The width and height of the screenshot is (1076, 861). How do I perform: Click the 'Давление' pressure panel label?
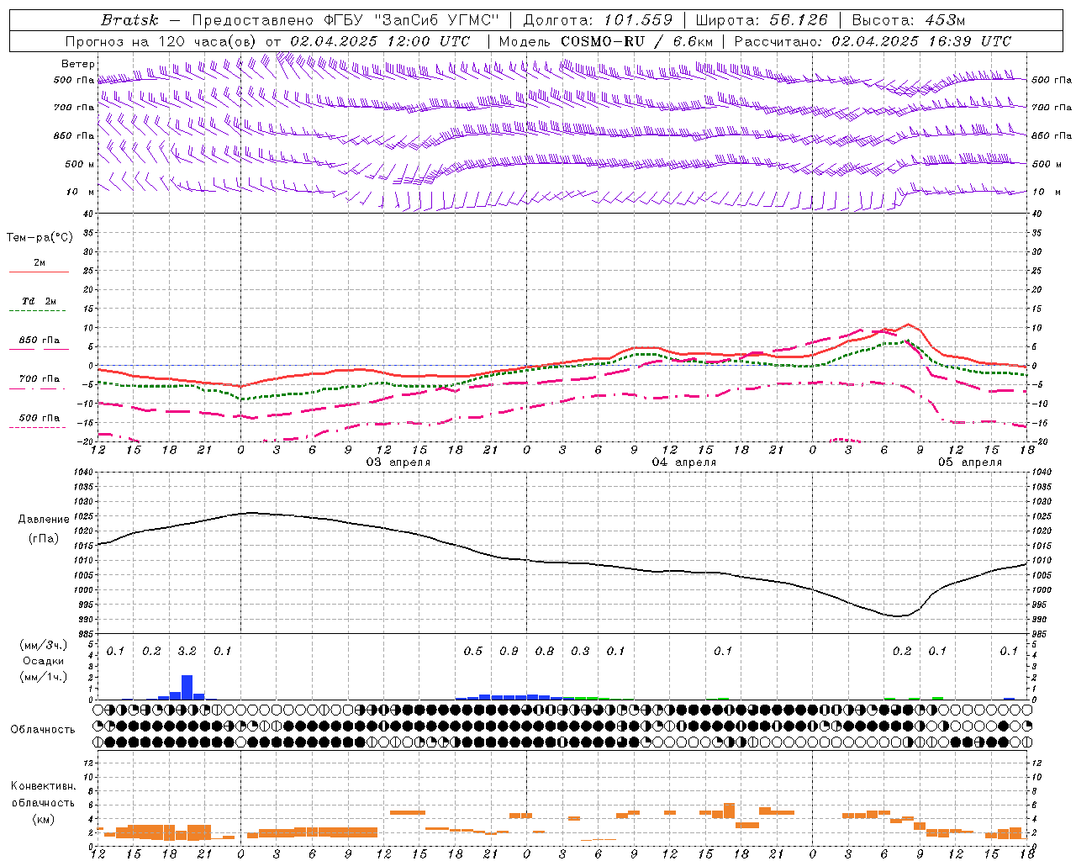(x=44, y=520)
